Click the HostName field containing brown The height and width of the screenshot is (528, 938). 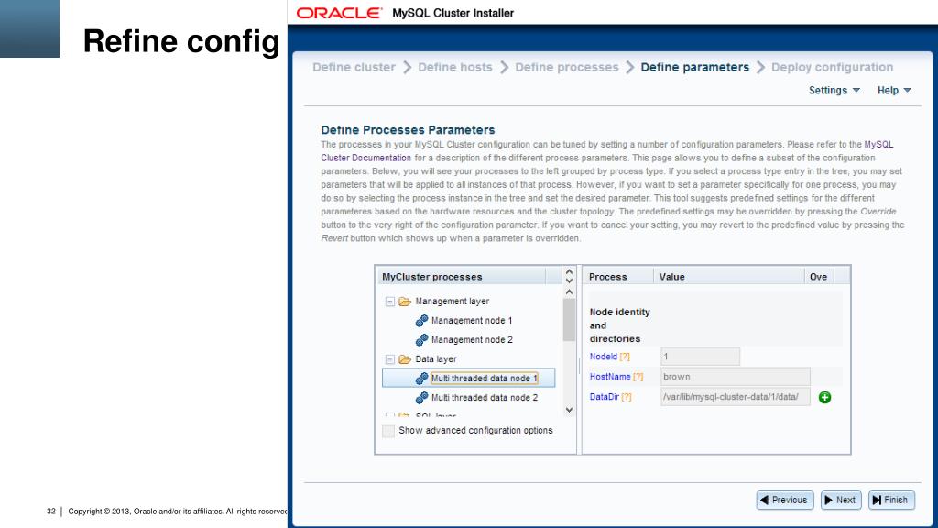point(736,377)
